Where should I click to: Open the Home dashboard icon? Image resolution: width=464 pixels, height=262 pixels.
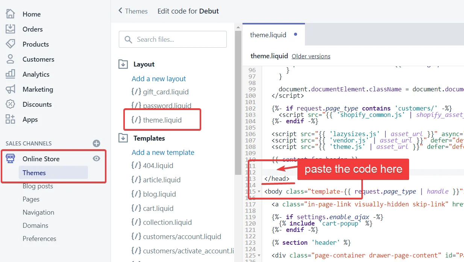[x=11, y=14]
